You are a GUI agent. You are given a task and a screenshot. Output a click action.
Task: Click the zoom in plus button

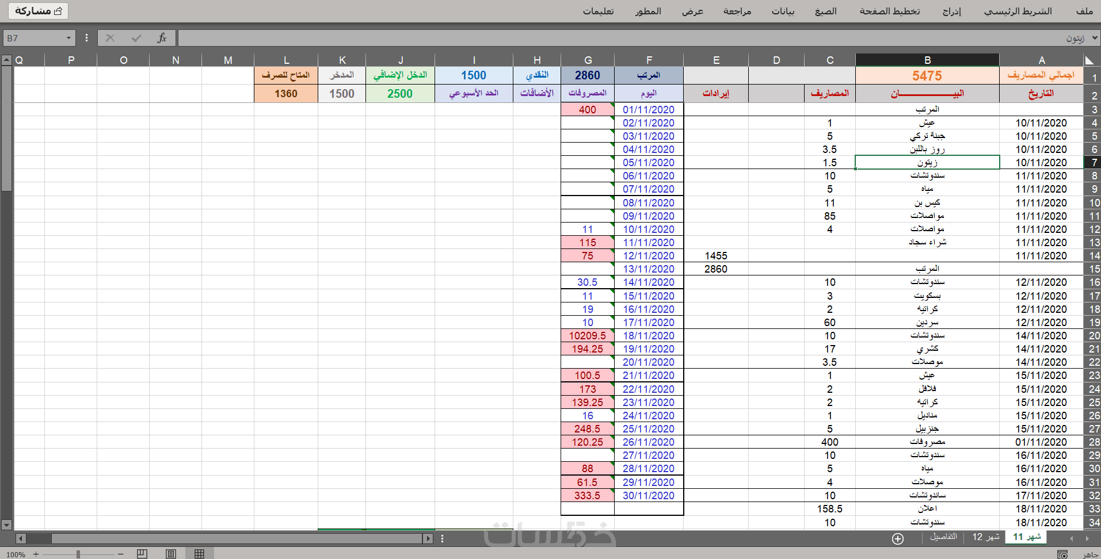[x=36, y=554]
